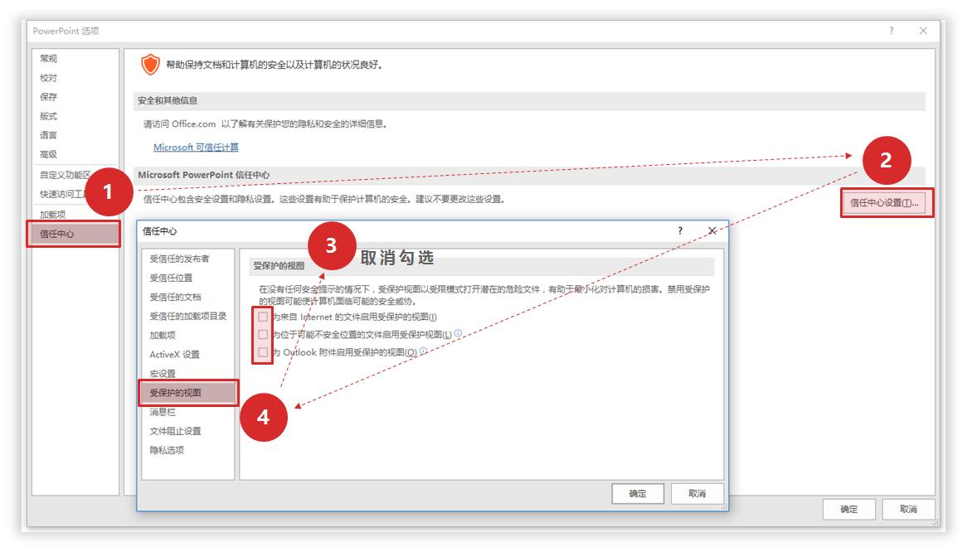
Task: Click 取消 in 信任中心 dialog
Action: coord(699,493)
